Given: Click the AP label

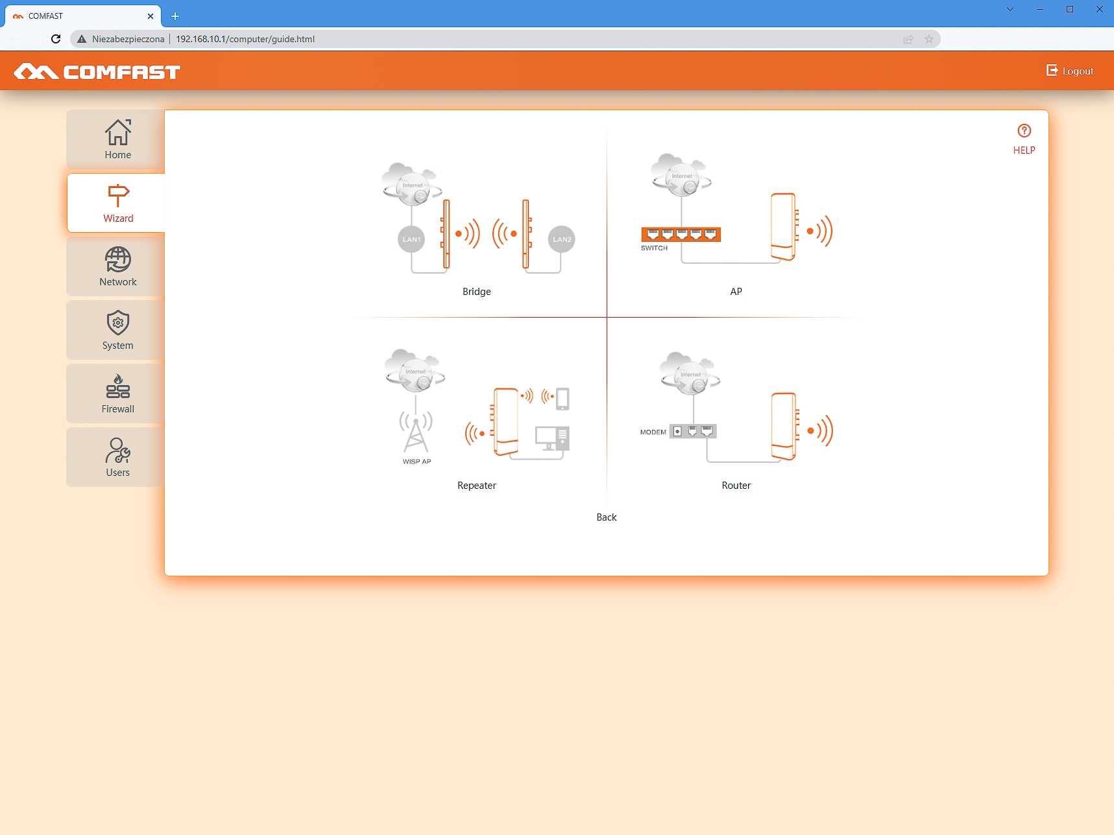Looking at the screenshot, I should pos(736,292).
